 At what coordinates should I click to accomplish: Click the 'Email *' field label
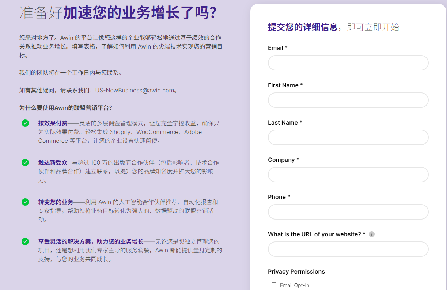(x=278, y=48)
